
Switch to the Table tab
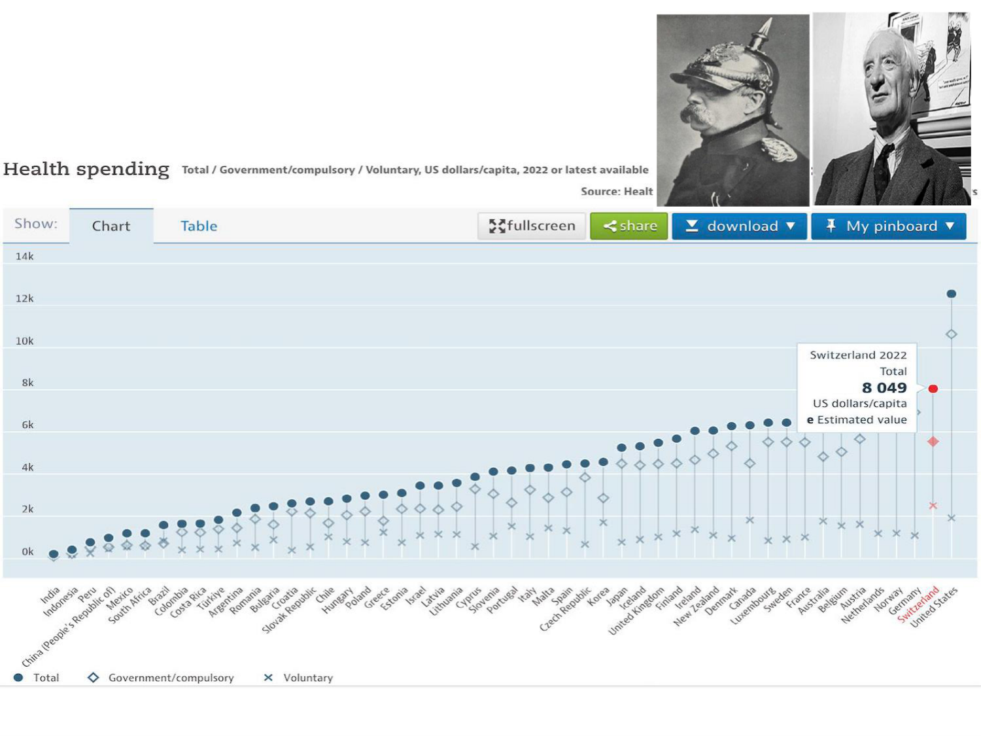[199, 226]
